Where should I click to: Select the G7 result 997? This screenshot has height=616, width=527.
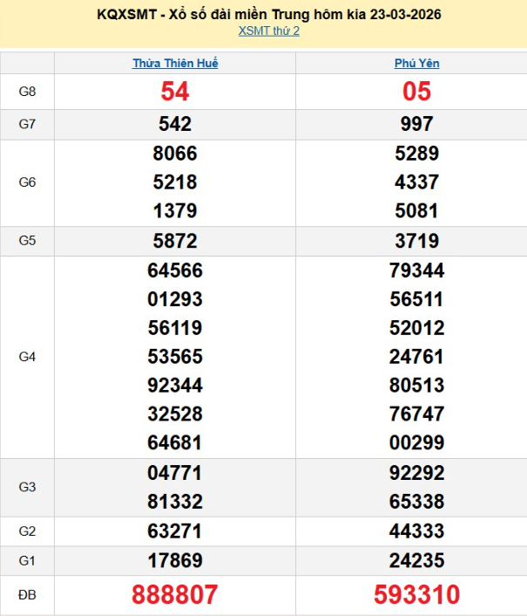416,124
